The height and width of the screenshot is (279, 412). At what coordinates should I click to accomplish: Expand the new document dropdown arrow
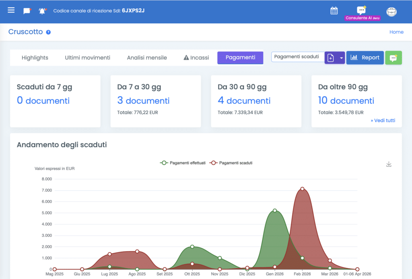pos(341,58)
